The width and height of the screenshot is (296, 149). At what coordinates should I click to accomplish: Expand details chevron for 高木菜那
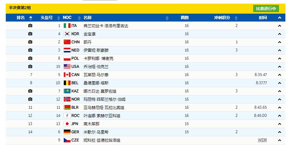click(x=280, y=124)
